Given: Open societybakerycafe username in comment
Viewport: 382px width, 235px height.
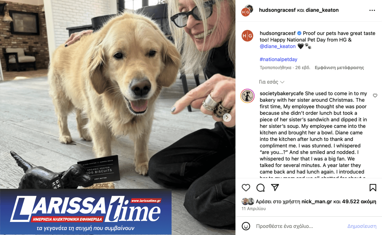Looking at the screenshot, I should (x=281, y=94).
